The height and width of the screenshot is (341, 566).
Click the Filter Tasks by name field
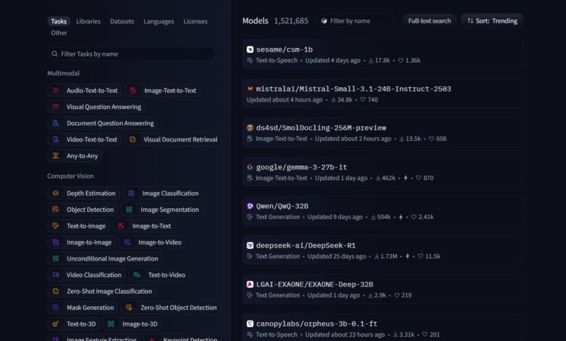point(131,54)
